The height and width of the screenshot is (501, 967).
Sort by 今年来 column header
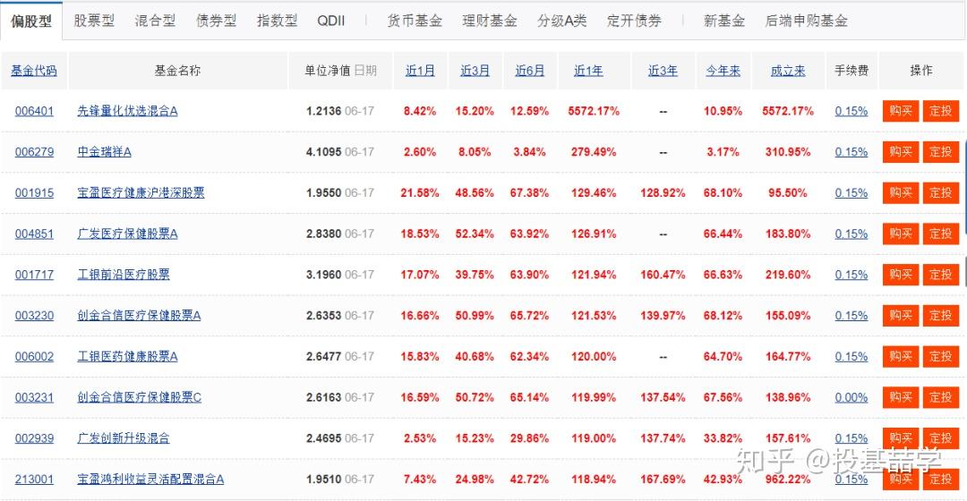click(x=723, y=71)
